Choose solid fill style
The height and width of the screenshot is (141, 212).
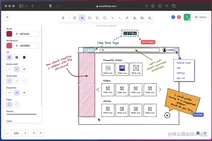tap(24, 57)
